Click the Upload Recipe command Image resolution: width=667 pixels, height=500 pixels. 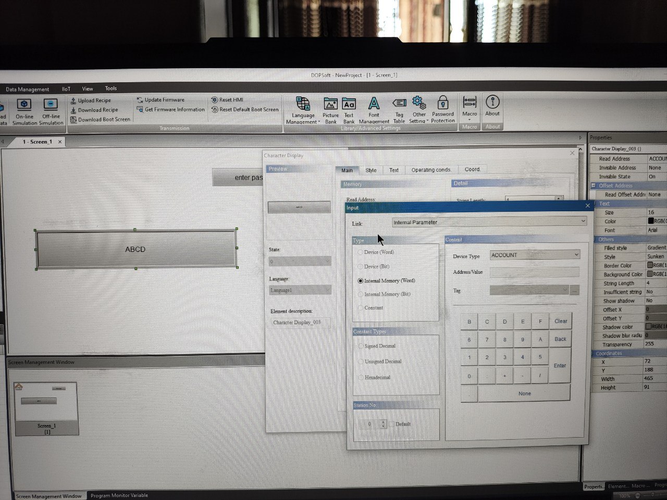(x=91, y=100)
